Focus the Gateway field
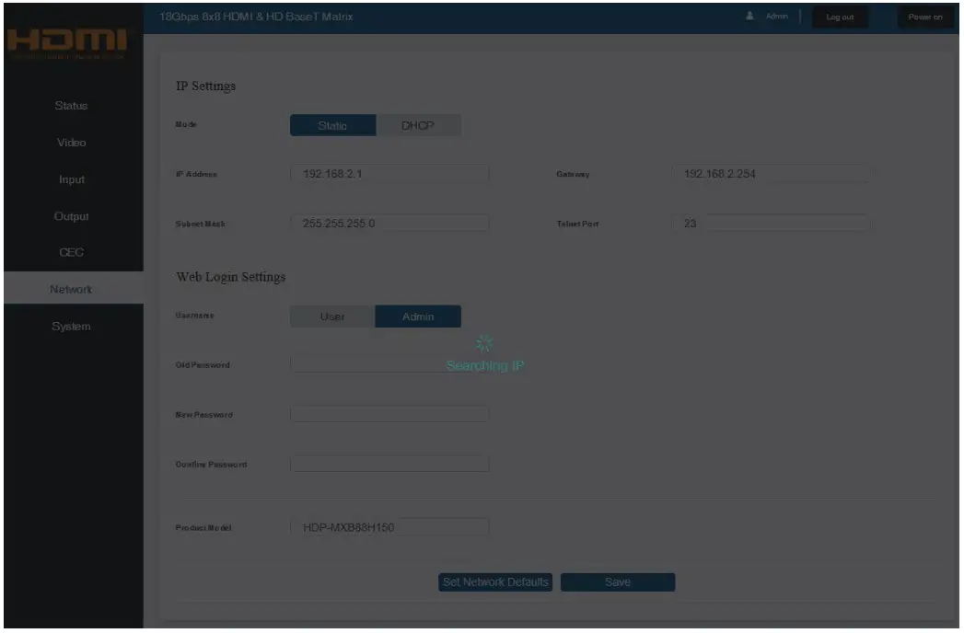 click(771, 174)
